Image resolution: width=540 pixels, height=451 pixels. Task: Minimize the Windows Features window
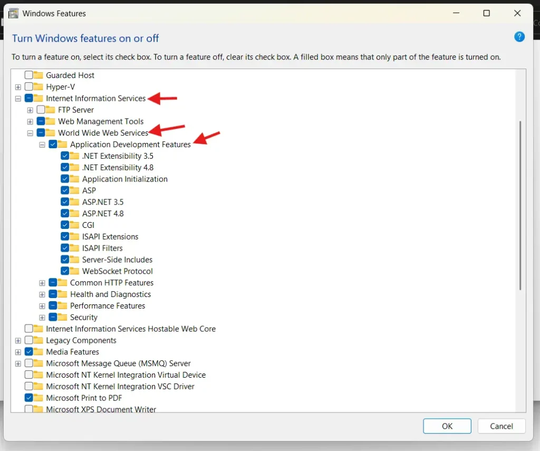click(456, 13)
